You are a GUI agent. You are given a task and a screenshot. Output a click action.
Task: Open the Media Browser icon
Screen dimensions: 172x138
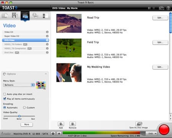point(162,8)
